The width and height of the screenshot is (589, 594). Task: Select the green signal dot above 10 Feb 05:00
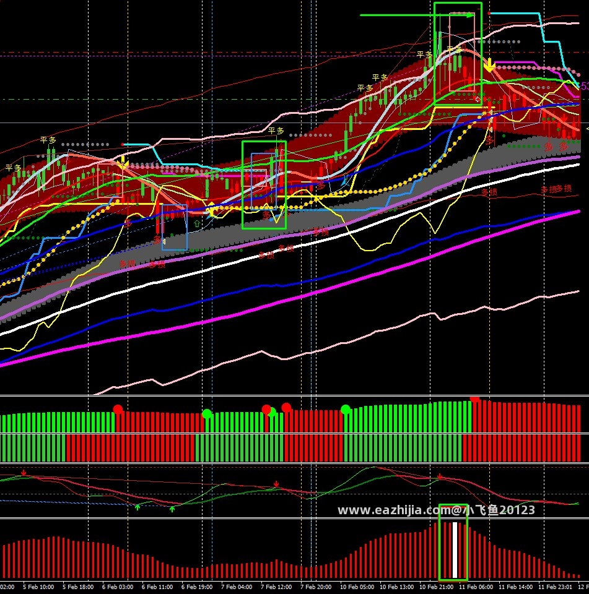tap(346, 410)
